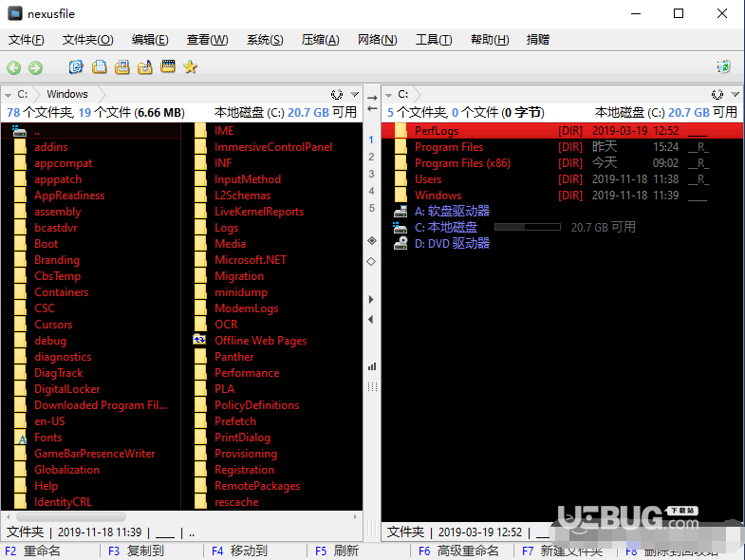Open the 压缩(A) menu

[320, 40]
